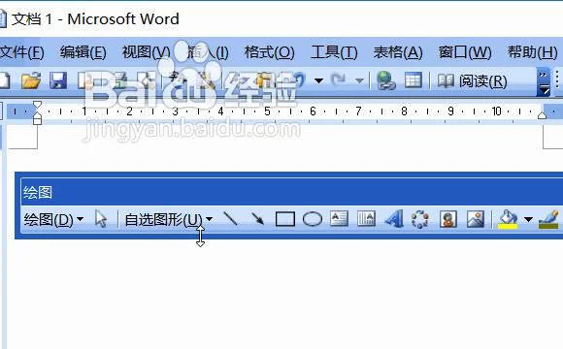Open the 格式(O) menu
The image size is (563, 349).
point(269,52)
